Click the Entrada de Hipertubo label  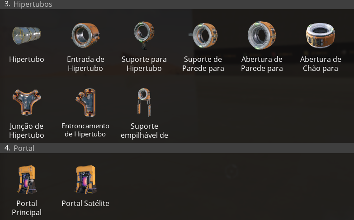(85, 64)
